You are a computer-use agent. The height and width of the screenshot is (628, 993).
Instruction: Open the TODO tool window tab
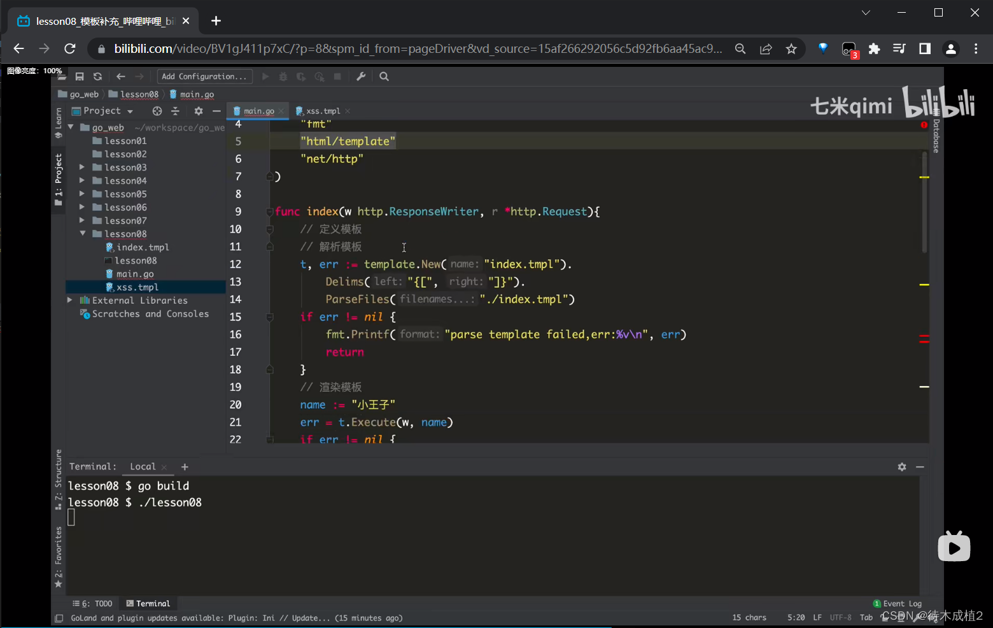tap(93, 604)
